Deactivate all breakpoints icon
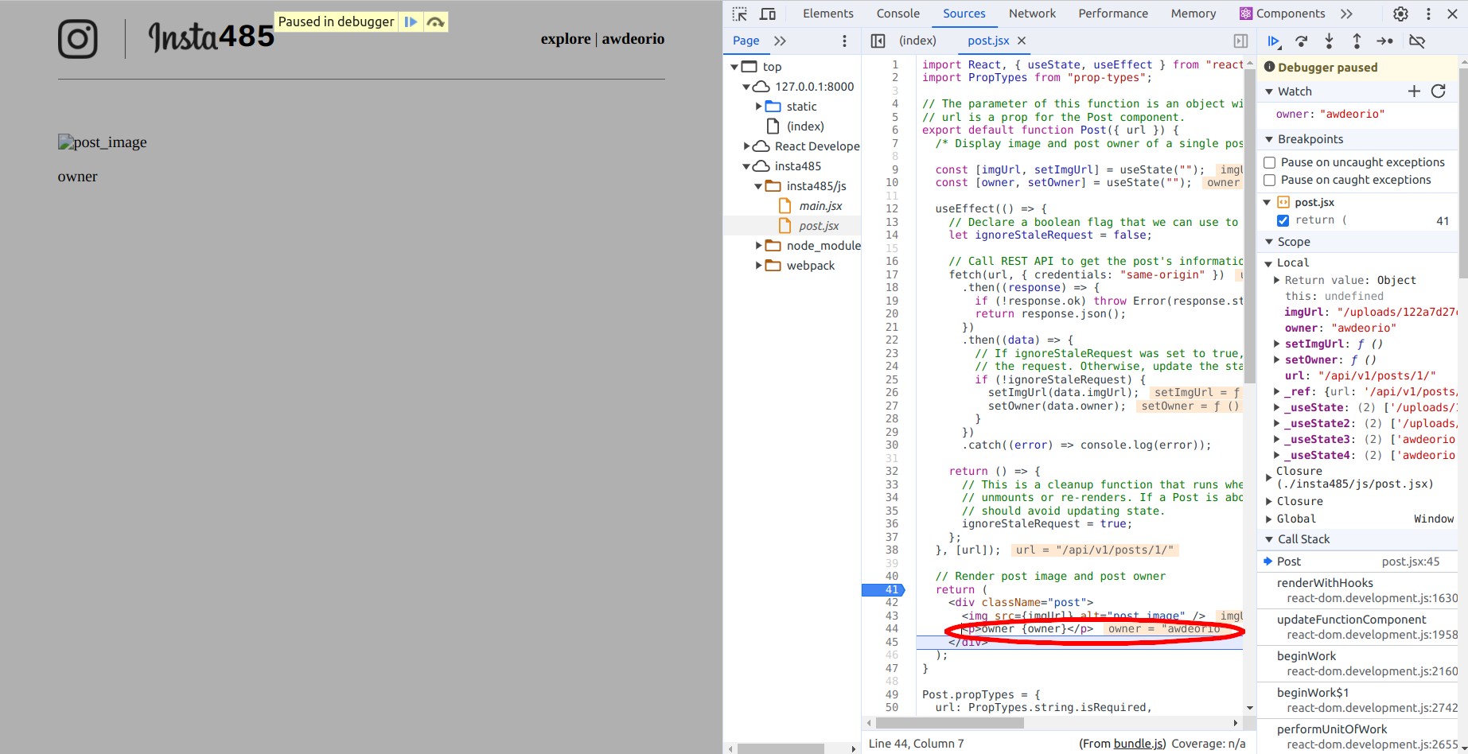The height and width of the screenshot is (754, 1468). 1417,41
